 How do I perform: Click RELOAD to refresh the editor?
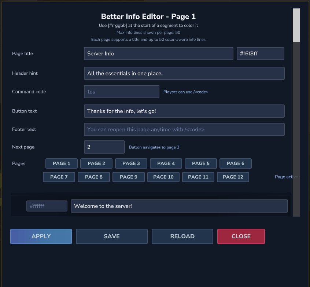[182, 236]
